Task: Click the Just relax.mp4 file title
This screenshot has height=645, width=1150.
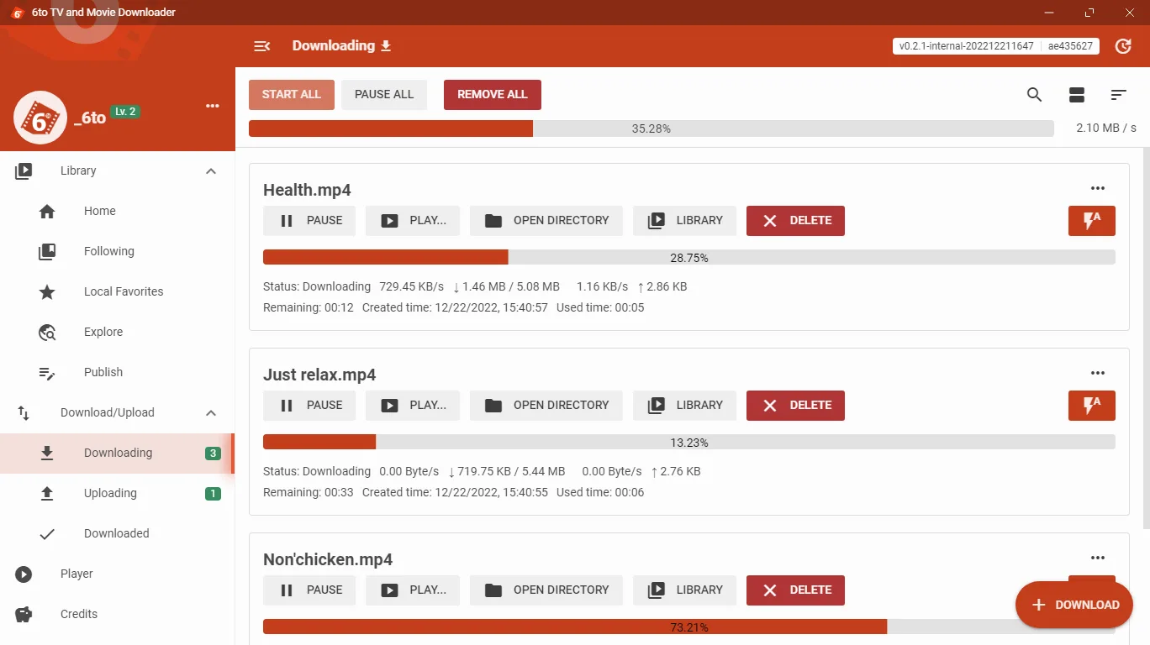Action: click(319, 375)
